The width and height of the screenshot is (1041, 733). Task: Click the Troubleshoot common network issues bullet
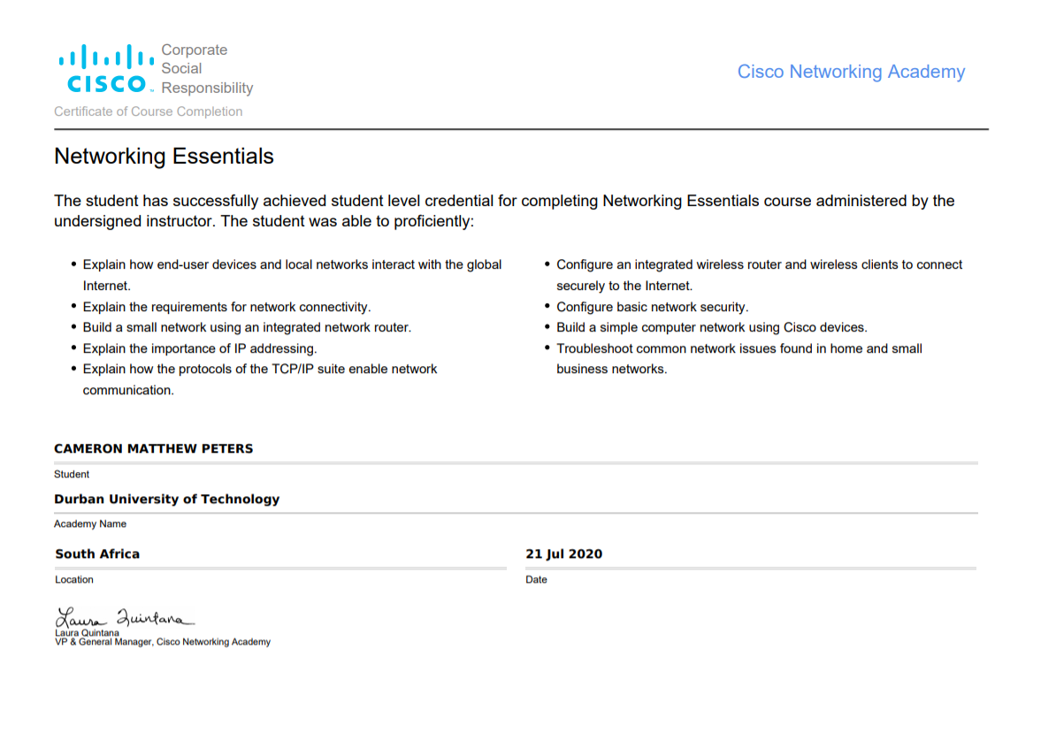[x=739, y=349]
